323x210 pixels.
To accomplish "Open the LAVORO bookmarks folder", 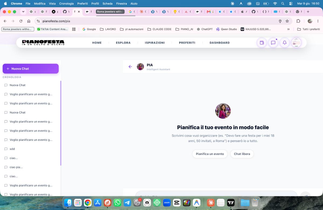I will 108,29.
